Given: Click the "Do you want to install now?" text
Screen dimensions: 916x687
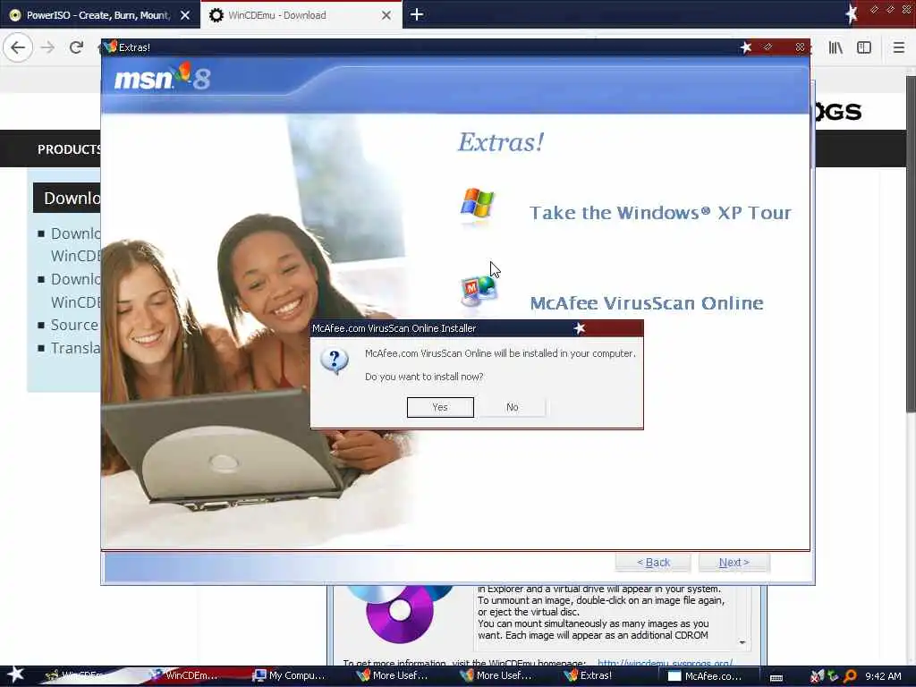Looking at the screenshot, I should [x=424, y=377].
